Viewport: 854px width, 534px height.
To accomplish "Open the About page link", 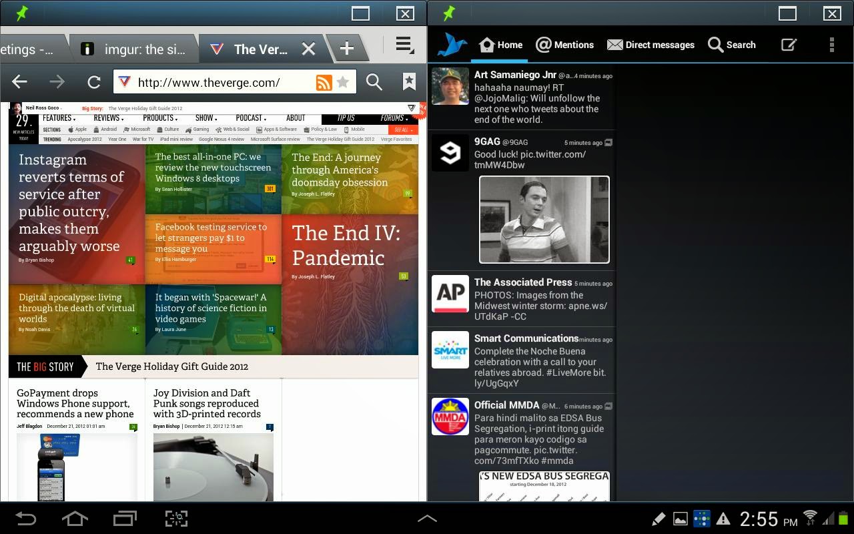I will pyautogui.click(x=296, y=118).
